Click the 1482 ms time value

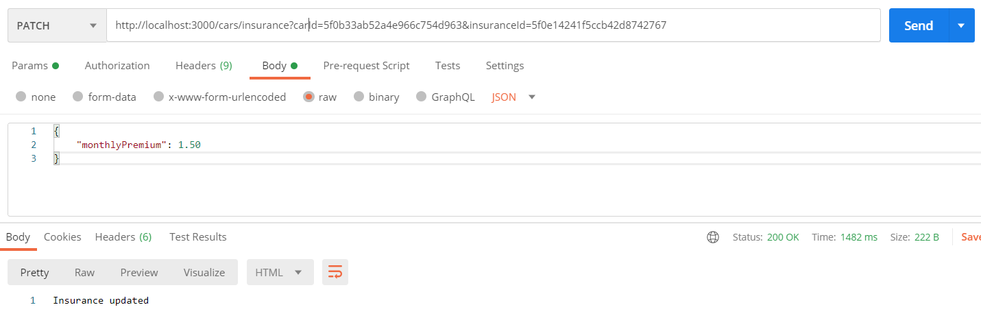pyautogui.click(x=859, y=237)
